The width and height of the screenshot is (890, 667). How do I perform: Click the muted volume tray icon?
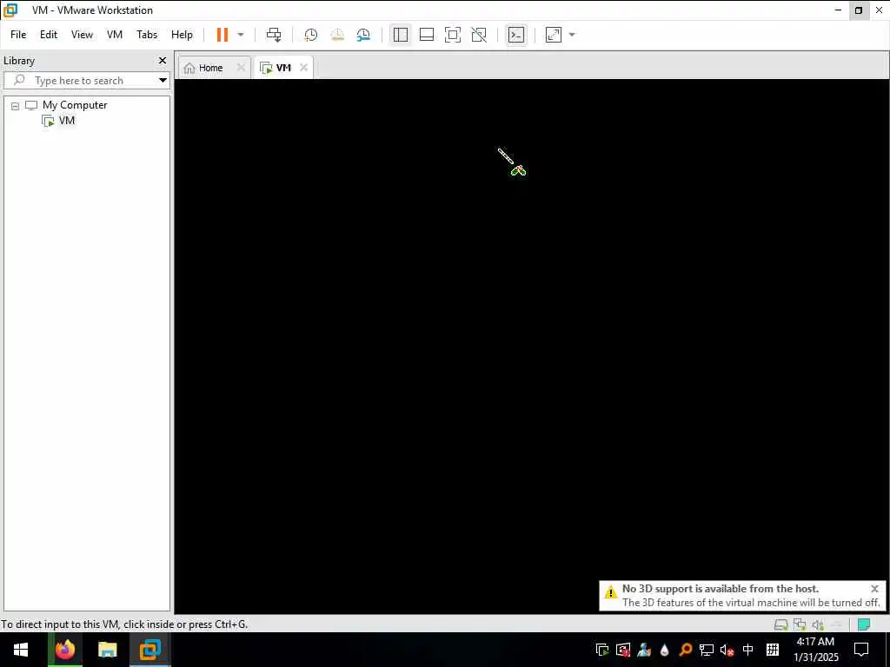(x=727, y=650)
